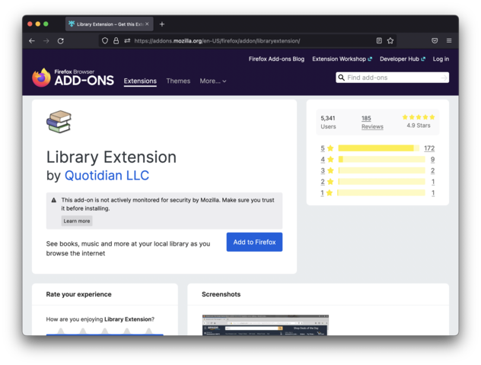Open the Quotidian LLC author page

point(107,176)
